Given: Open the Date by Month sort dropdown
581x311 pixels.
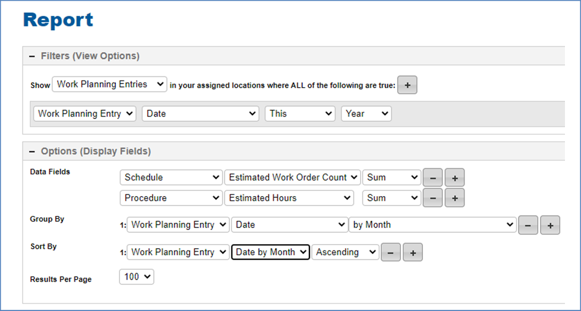Looking at the screenshot, I should (270, 252).
